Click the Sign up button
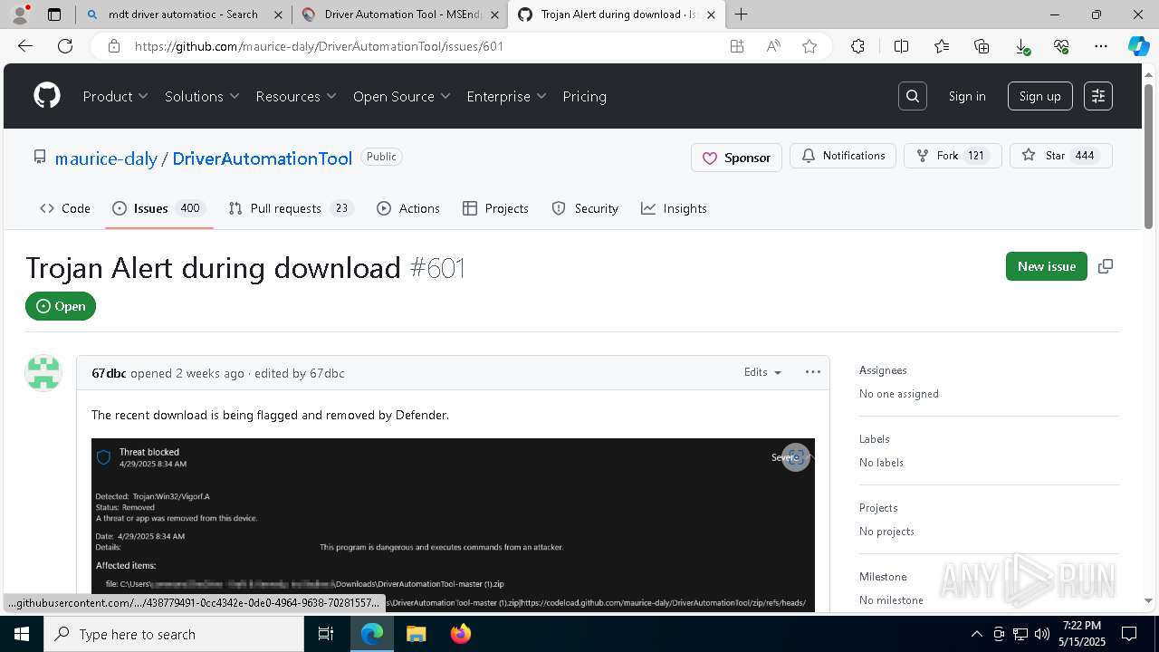 (x=1040, y=96)
